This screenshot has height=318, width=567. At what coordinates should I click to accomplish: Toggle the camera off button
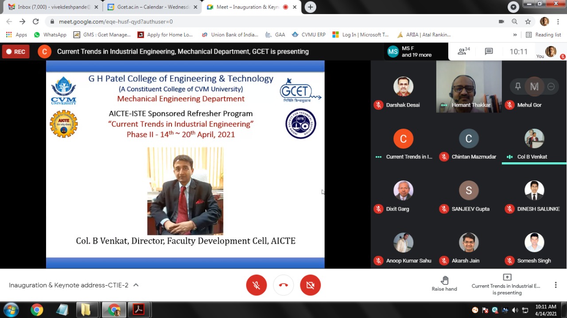point(310,285)
